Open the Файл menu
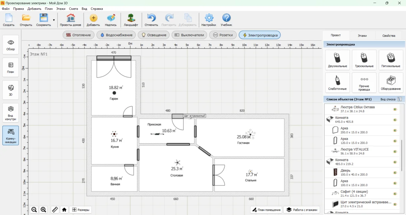 click(5, 9)
